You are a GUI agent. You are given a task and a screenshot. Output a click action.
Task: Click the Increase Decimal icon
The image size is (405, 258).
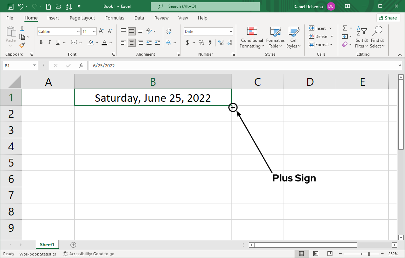coord(221,43)
